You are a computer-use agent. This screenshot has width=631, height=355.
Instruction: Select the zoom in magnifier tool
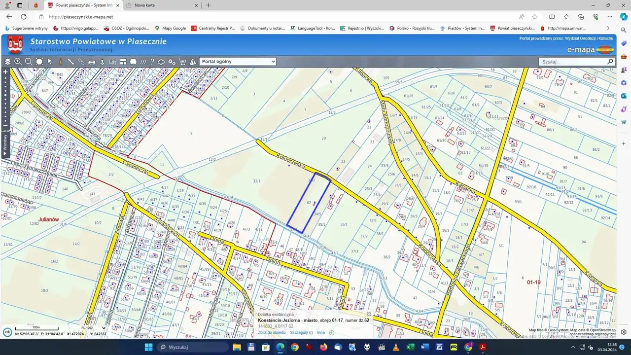pyautogui.click(x=18, y=62)
